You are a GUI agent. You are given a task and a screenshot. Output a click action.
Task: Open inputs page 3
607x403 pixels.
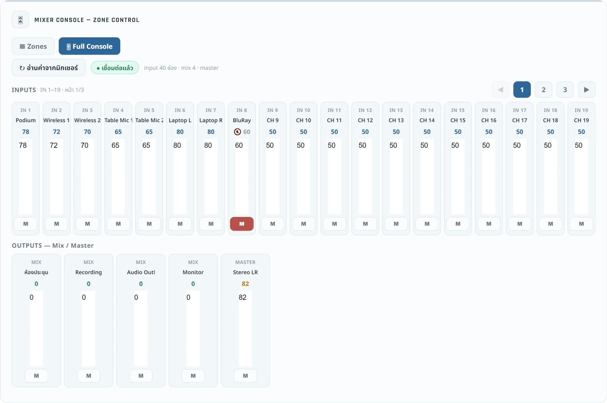point(565,90)
